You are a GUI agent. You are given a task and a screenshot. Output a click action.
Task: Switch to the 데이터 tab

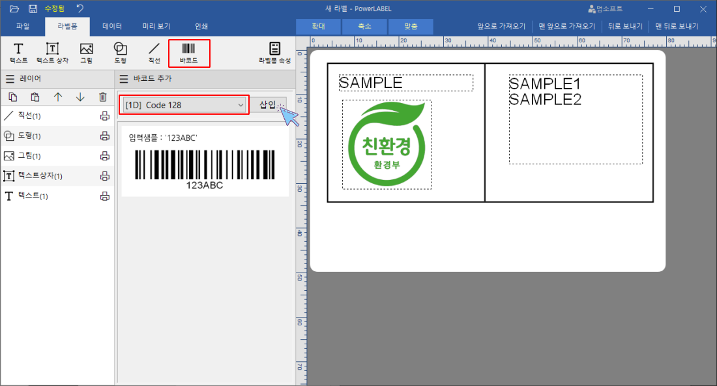(112, 27)
